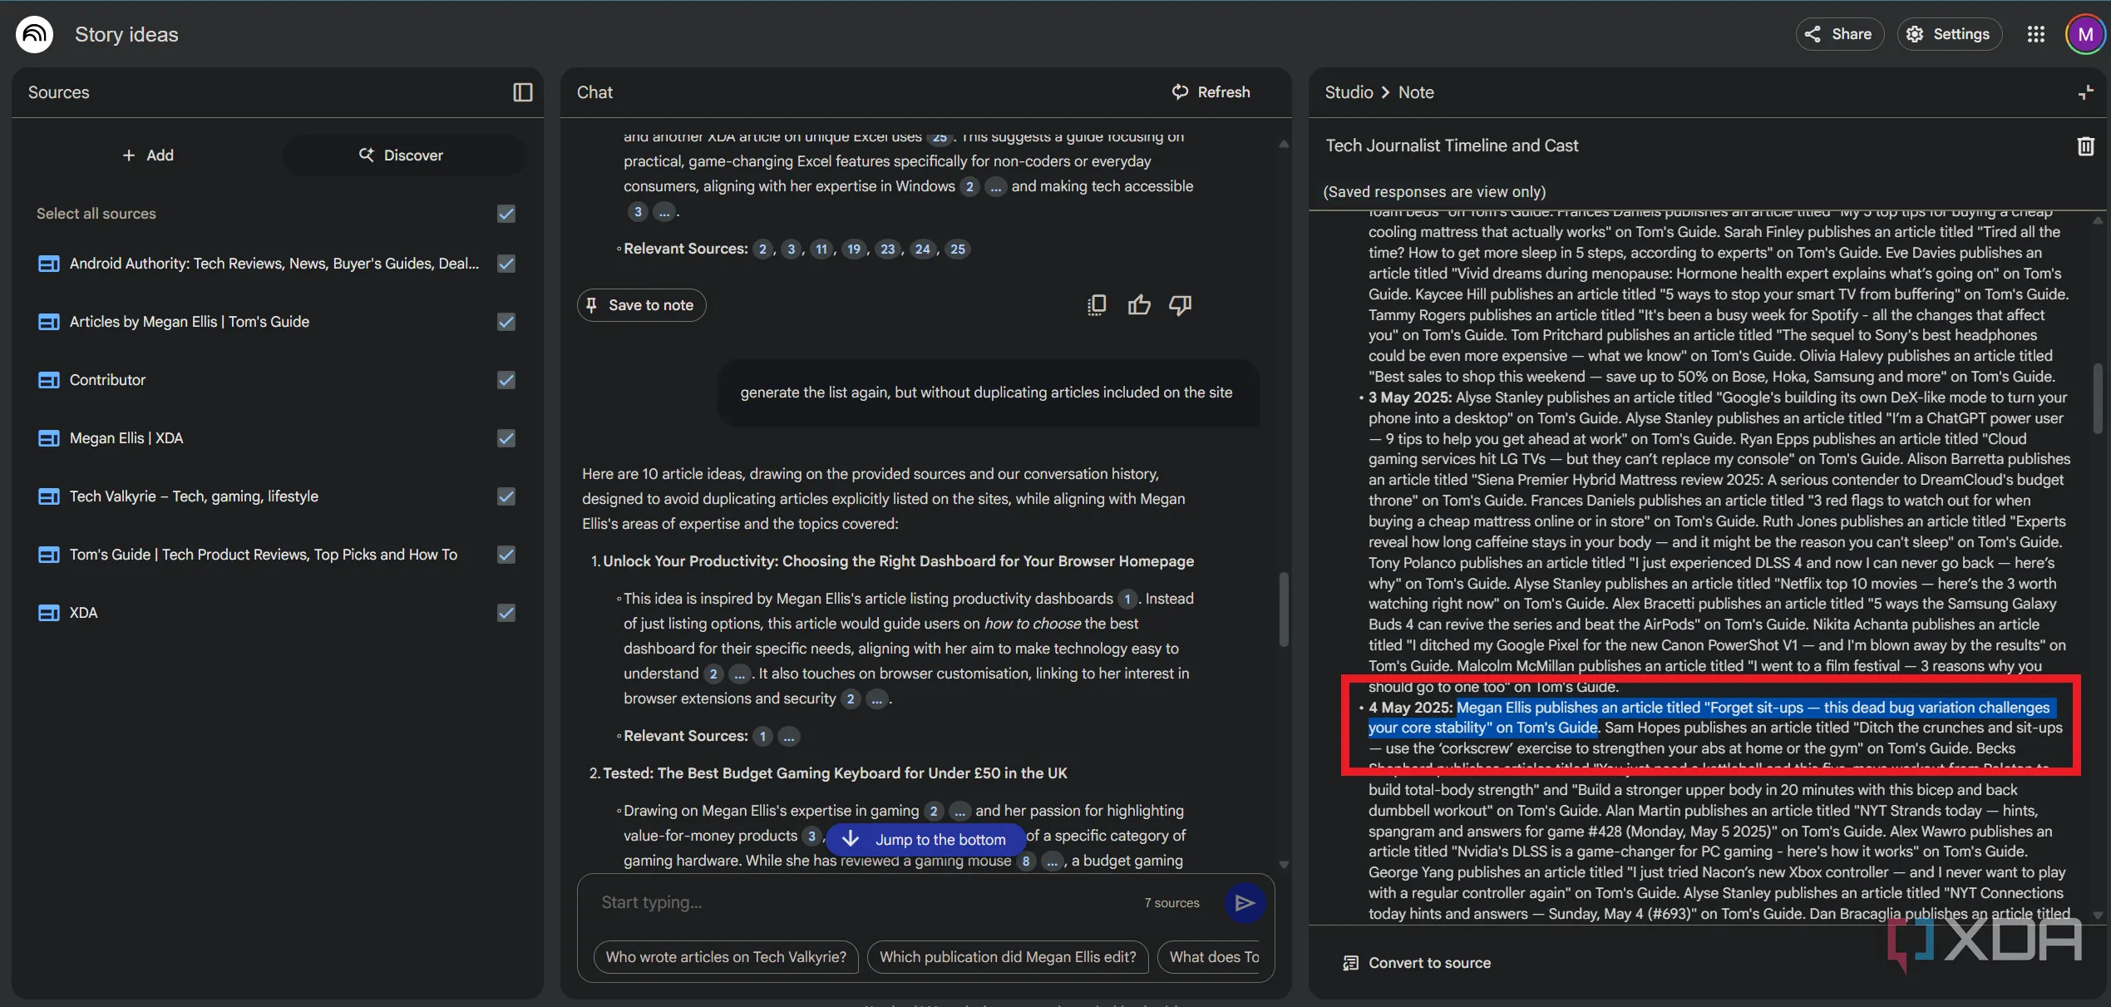The image size is (2111, 1007).
Task: Click the Contributor source icon
Action: tap(49, 380)
